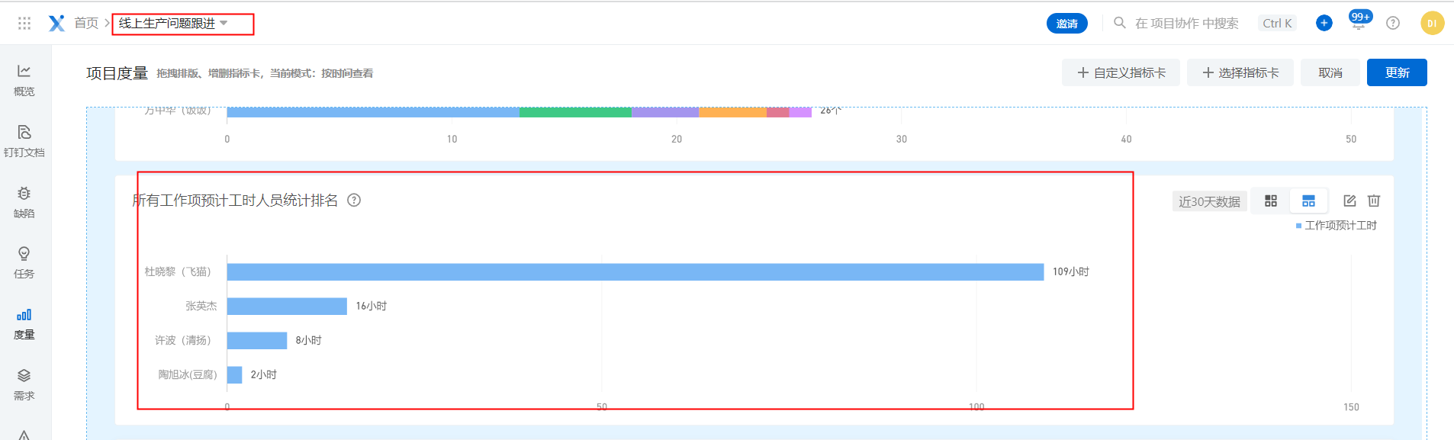This screenshot has height=440, width=1454.
Task: Click the orange segment of stacked bar
Action: pyautogui.click(x=732, y=112)
